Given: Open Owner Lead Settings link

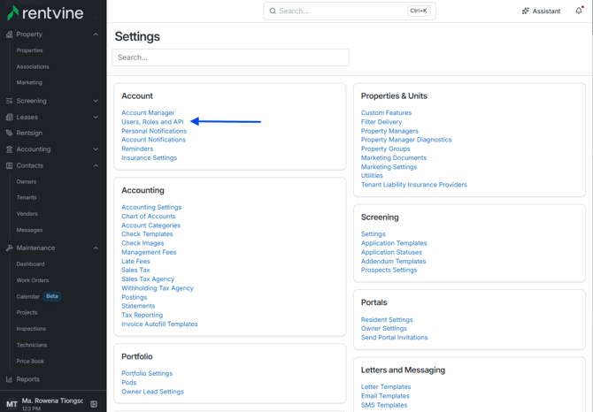Looking at the screenshot, I should click(152, 392).
